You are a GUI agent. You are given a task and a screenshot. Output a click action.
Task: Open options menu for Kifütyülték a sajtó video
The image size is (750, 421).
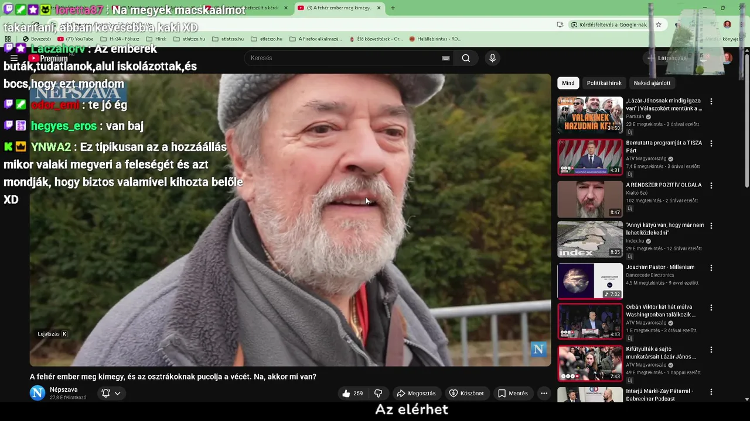711,350
